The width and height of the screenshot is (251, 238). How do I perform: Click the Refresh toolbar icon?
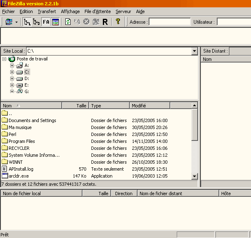click(x=68, y=22)
